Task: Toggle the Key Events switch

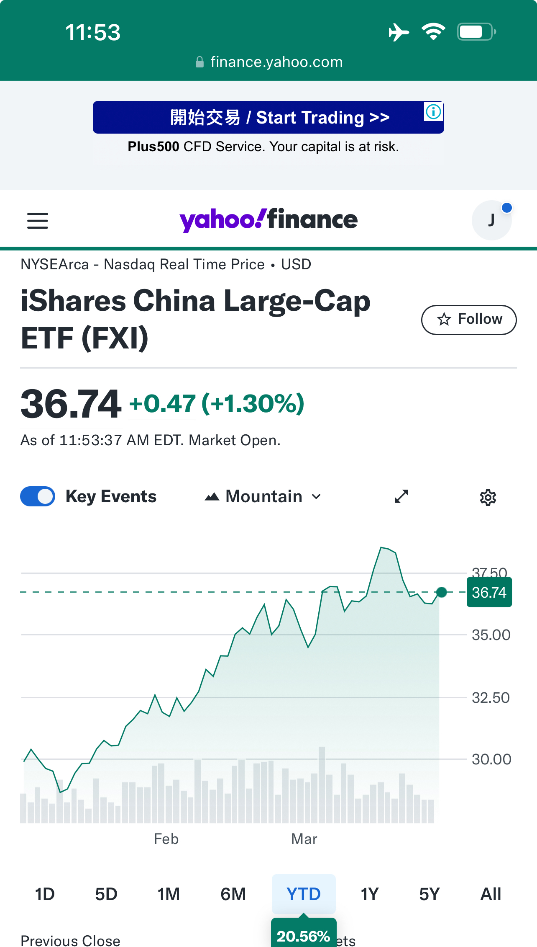Action: [38, 497]
